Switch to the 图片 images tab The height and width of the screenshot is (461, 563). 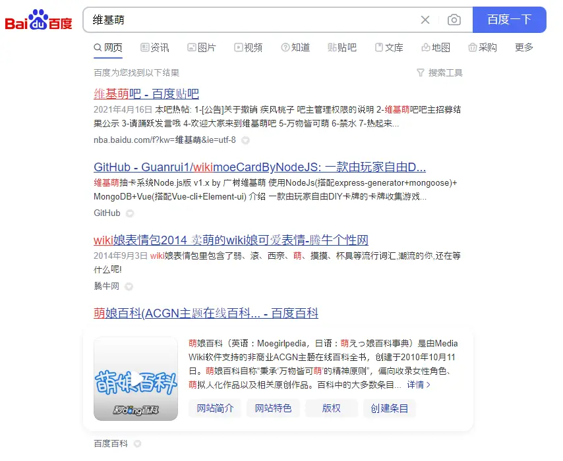point(202,47)
